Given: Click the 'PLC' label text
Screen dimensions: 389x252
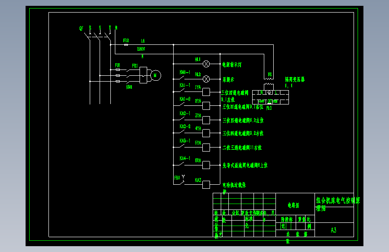Looking at the screenshot, I should pyautogui.click(x=269, y=108).
